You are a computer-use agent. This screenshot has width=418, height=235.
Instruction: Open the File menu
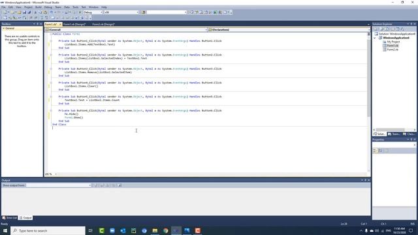(x=3, y=7)
